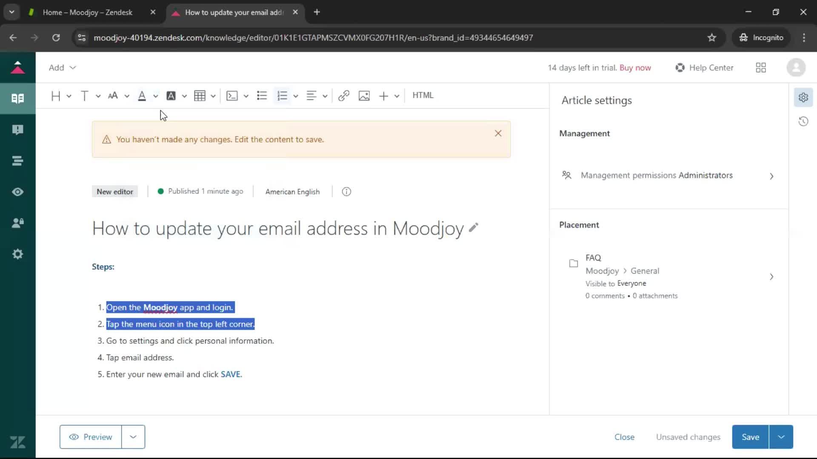Toggle the bulleted list
Image resolution: width=817 pixels, height=459 pixels.
pos(262,96)
